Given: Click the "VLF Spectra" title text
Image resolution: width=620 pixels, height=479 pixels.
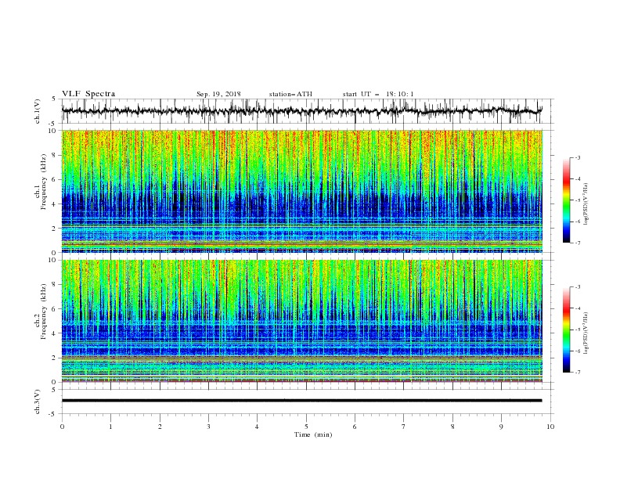Looking at the screenshot, I should (88, 94).
